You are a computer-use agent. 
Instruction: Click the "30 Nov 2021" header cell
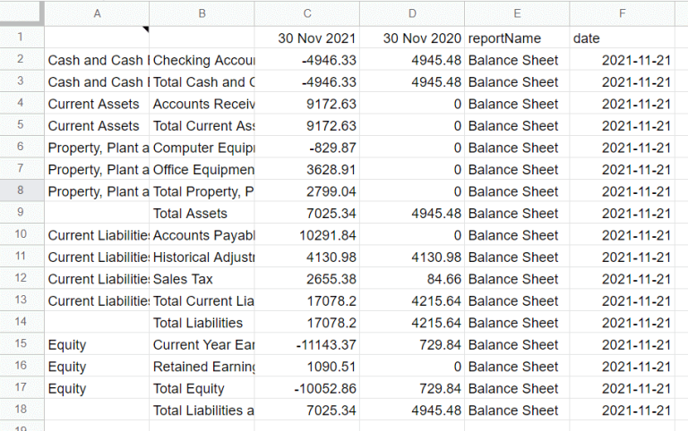[307, 38]
